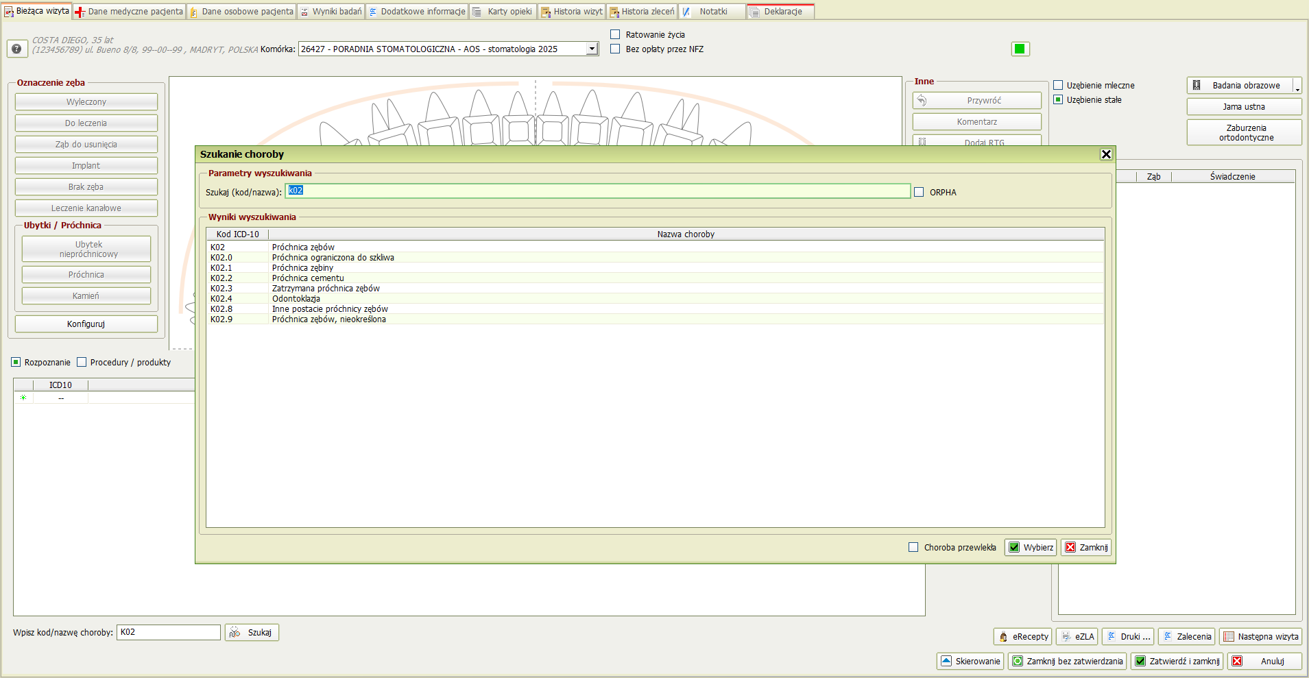
Task: Select K02.1 Próchnica zębiny row
Action: click(302, 268)
